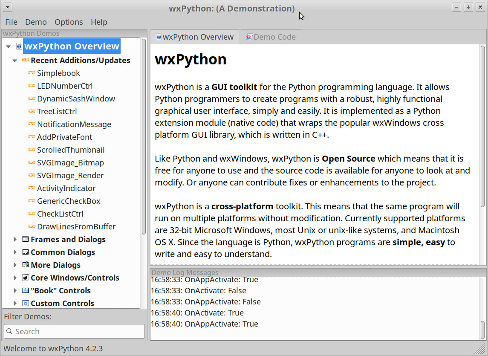Click the demo tree vertical scrollbar
This screenshot has height=356, width=488.
(144, 136)
